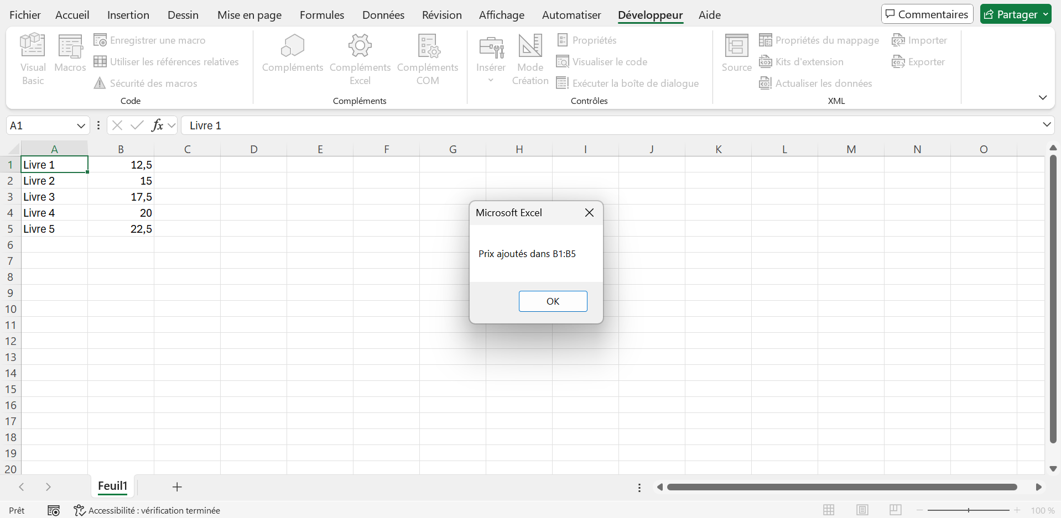Open Propriétés du mappage
This screenshot has width=1061, height=518.
pos(819,40)
